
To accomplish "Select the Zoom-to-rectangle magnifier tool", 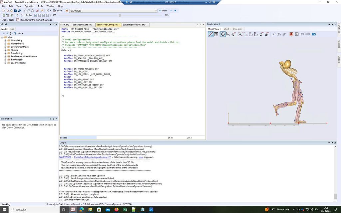I will point(240,35).
